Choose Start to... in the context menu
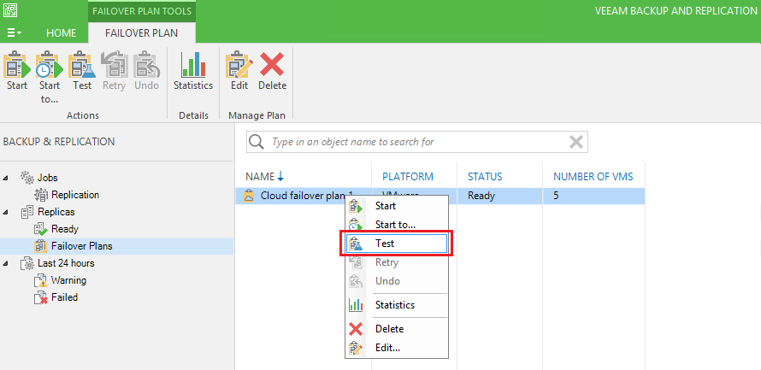Image resolution: width=761 pixels, height=370 pixels. (x=397, y=225)
